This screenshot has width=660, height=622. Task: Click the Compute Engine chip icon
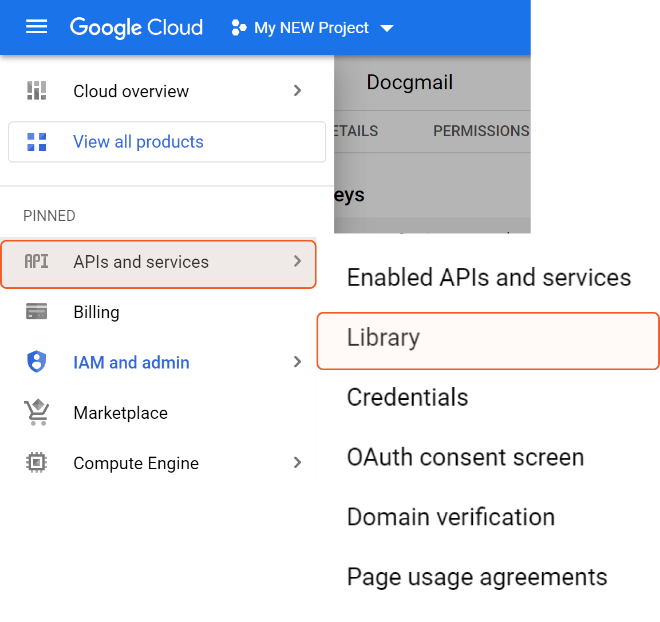point(37,462)
